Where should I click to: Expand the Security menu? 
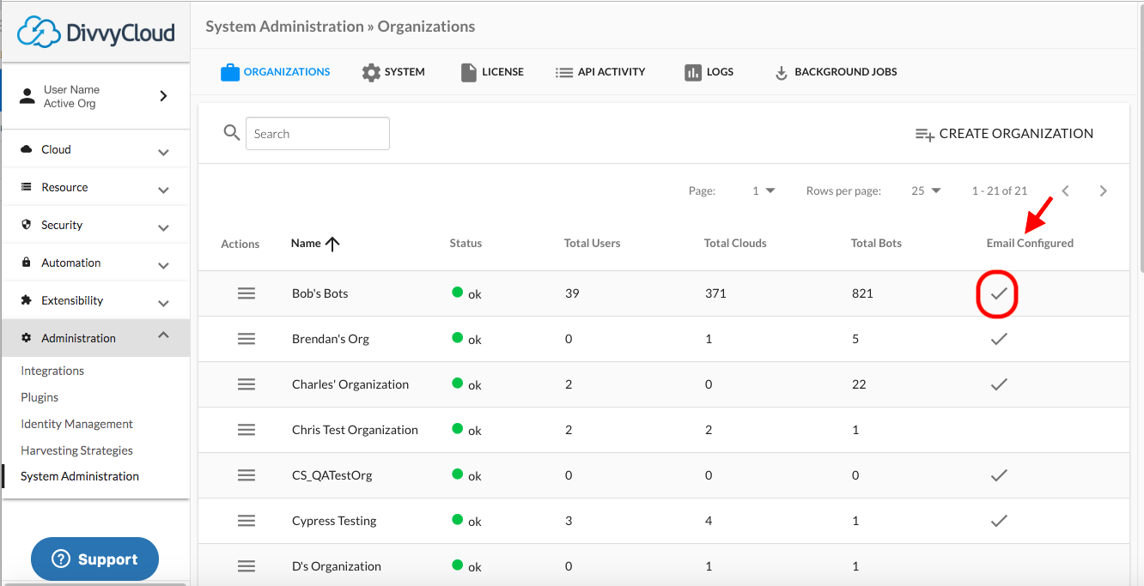95,225
